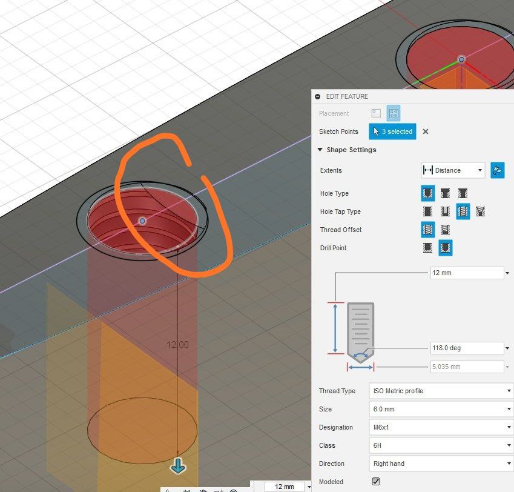The width and height of the screenshot is (514, 492).
Task: Open dropdown arrow beside 118.0 deg field
Action: (x=507, y=348)
